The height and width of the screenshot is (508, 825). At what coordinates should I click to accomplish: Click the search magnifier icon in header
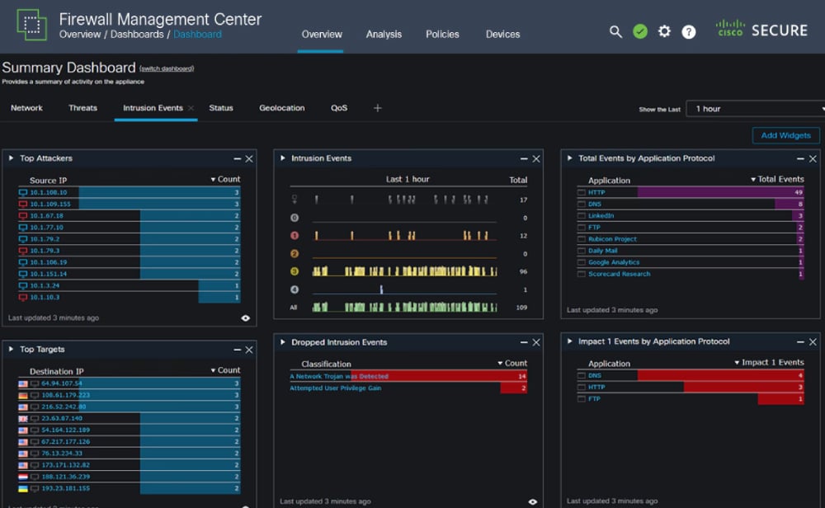[x=615, y=31]
